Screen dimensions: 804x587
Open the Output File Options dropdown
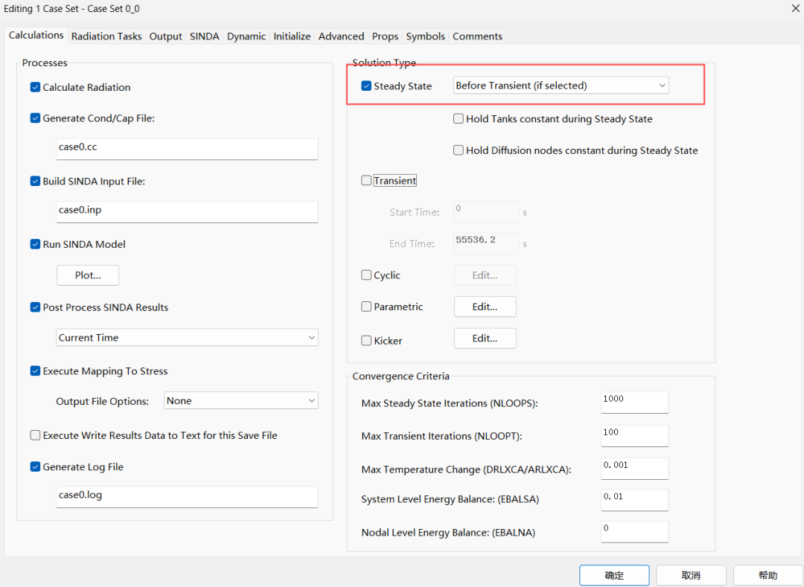click(240, 401)
